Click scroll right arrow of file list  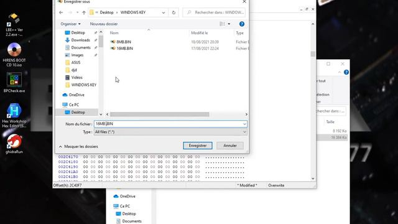(246, 114)
